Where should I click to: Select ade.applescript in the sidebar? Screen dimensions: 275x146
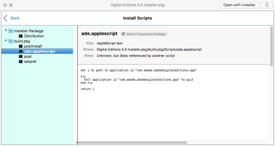tap(37, 51)
